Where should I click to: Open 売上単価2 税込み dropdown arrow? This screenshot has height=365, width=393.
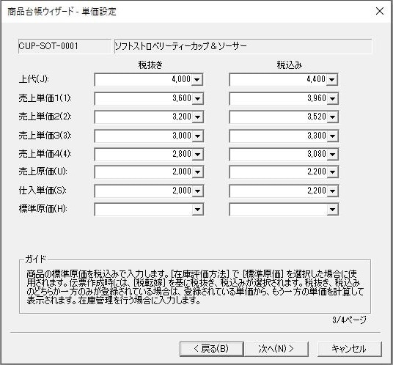click(x=332, y=117)
